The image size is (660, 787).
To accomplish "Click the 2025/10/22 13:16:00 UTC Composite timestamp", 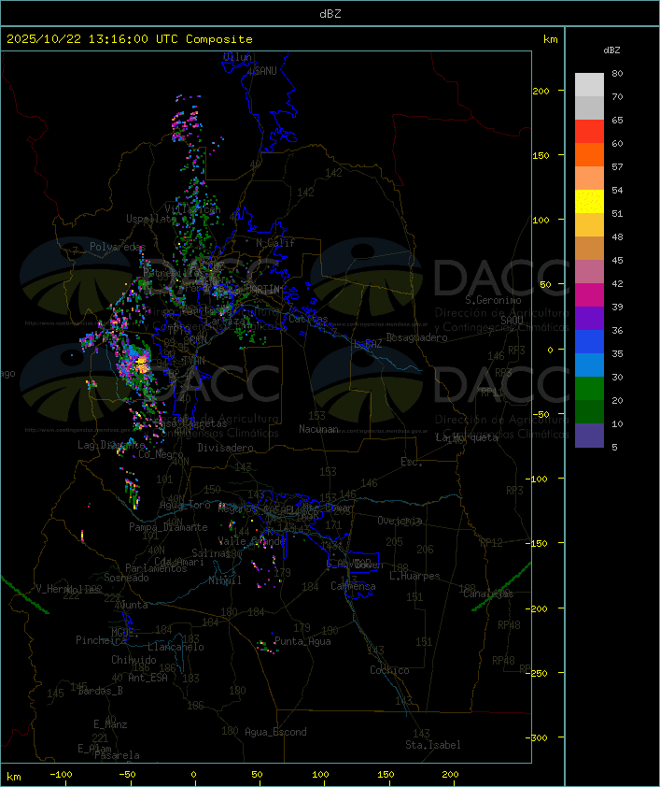I will coord(130,39).
